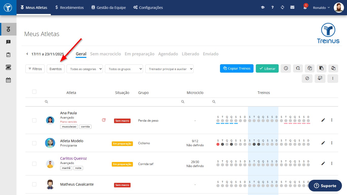Image resolution: width=347 pixels, height=195 pixels.
Task: Check Matheus Cavalcante's row checkbox
Action: (34, 184)
